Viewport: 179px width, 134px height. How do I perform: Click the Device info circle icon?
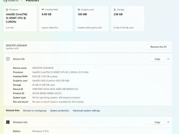coord(8,59)
